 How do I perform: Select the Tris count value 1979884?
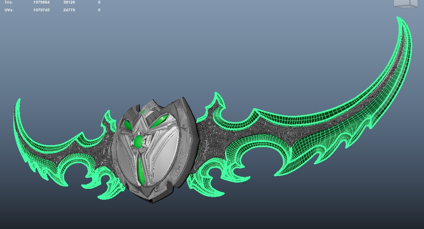(41, 2)
